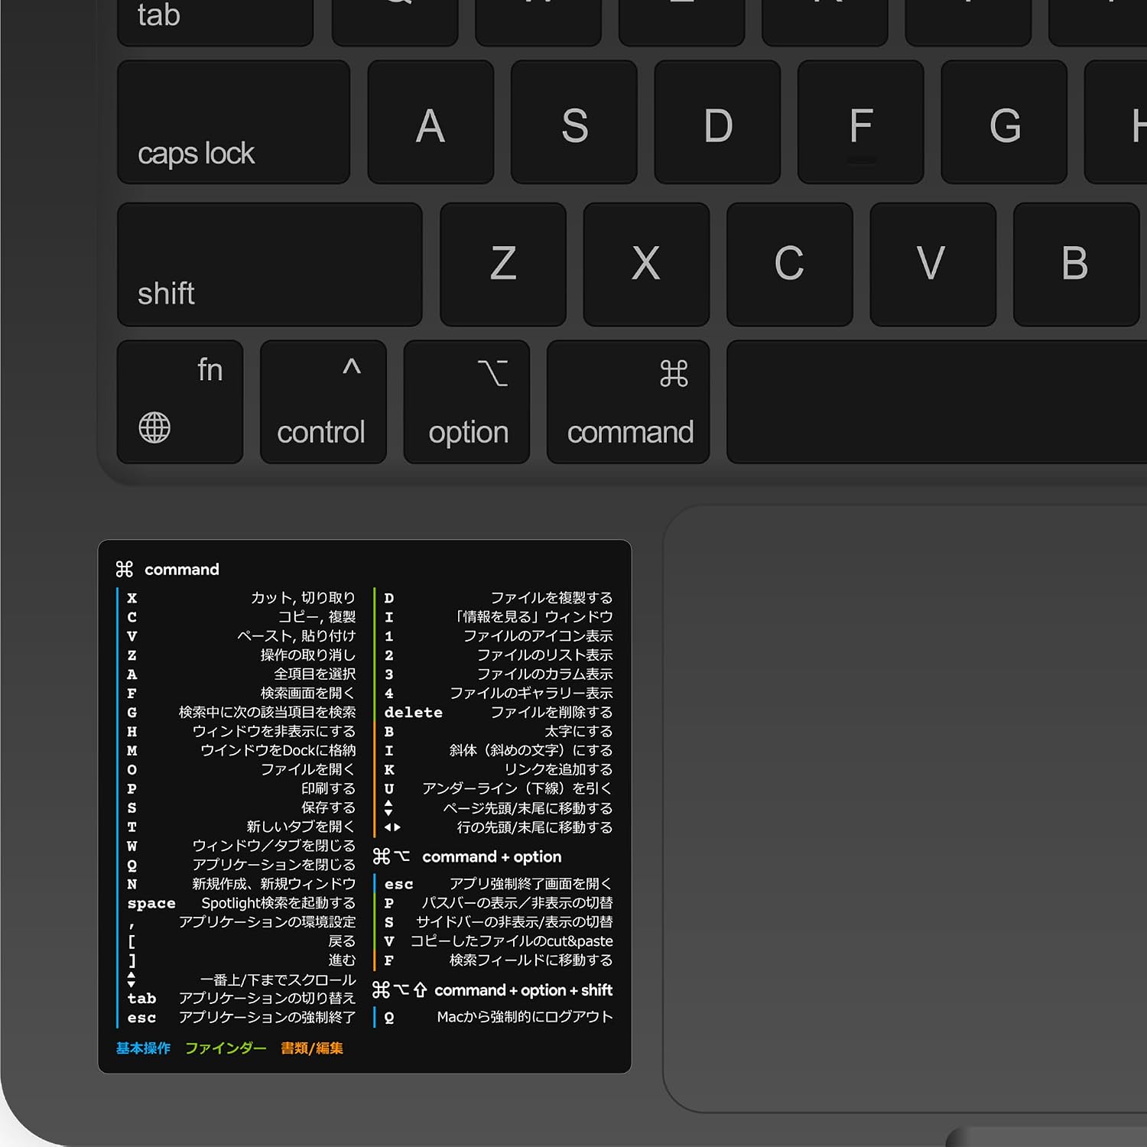The height and width of the screenshot is (1147, 1147).
Task: Click the '新しいタブを開く' row
Action: click(241, 827)
